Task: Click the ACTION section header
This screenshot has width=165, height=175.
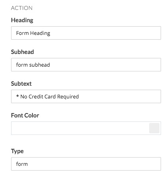Action: click(x=22, y=8)
